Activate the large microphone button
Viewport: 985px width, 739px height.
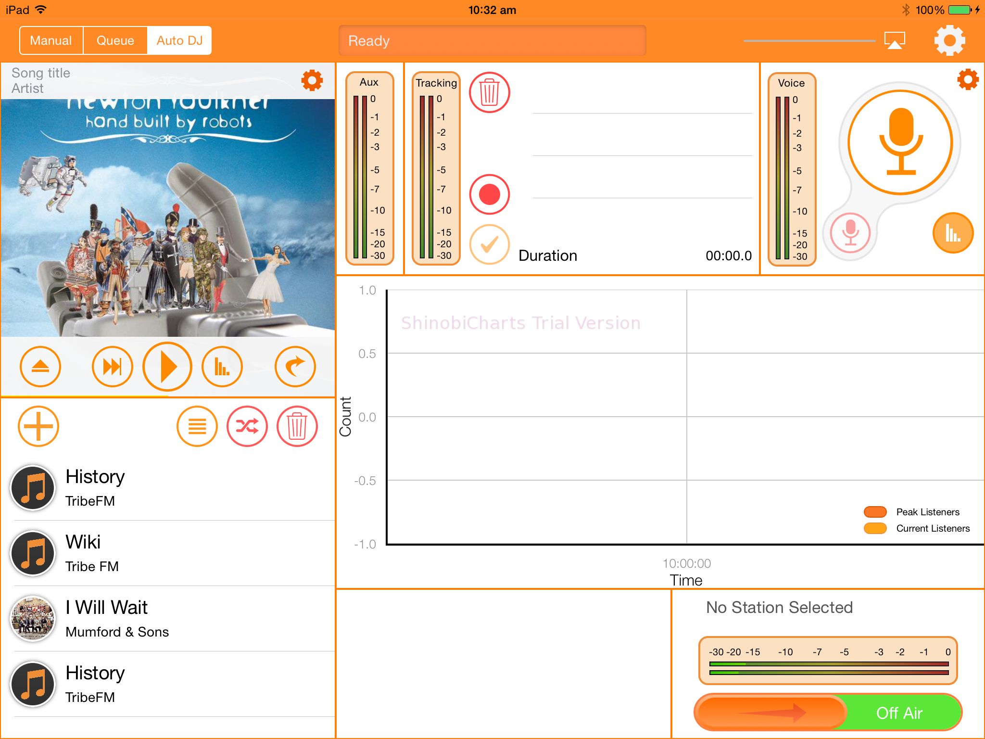coord(900,142)
